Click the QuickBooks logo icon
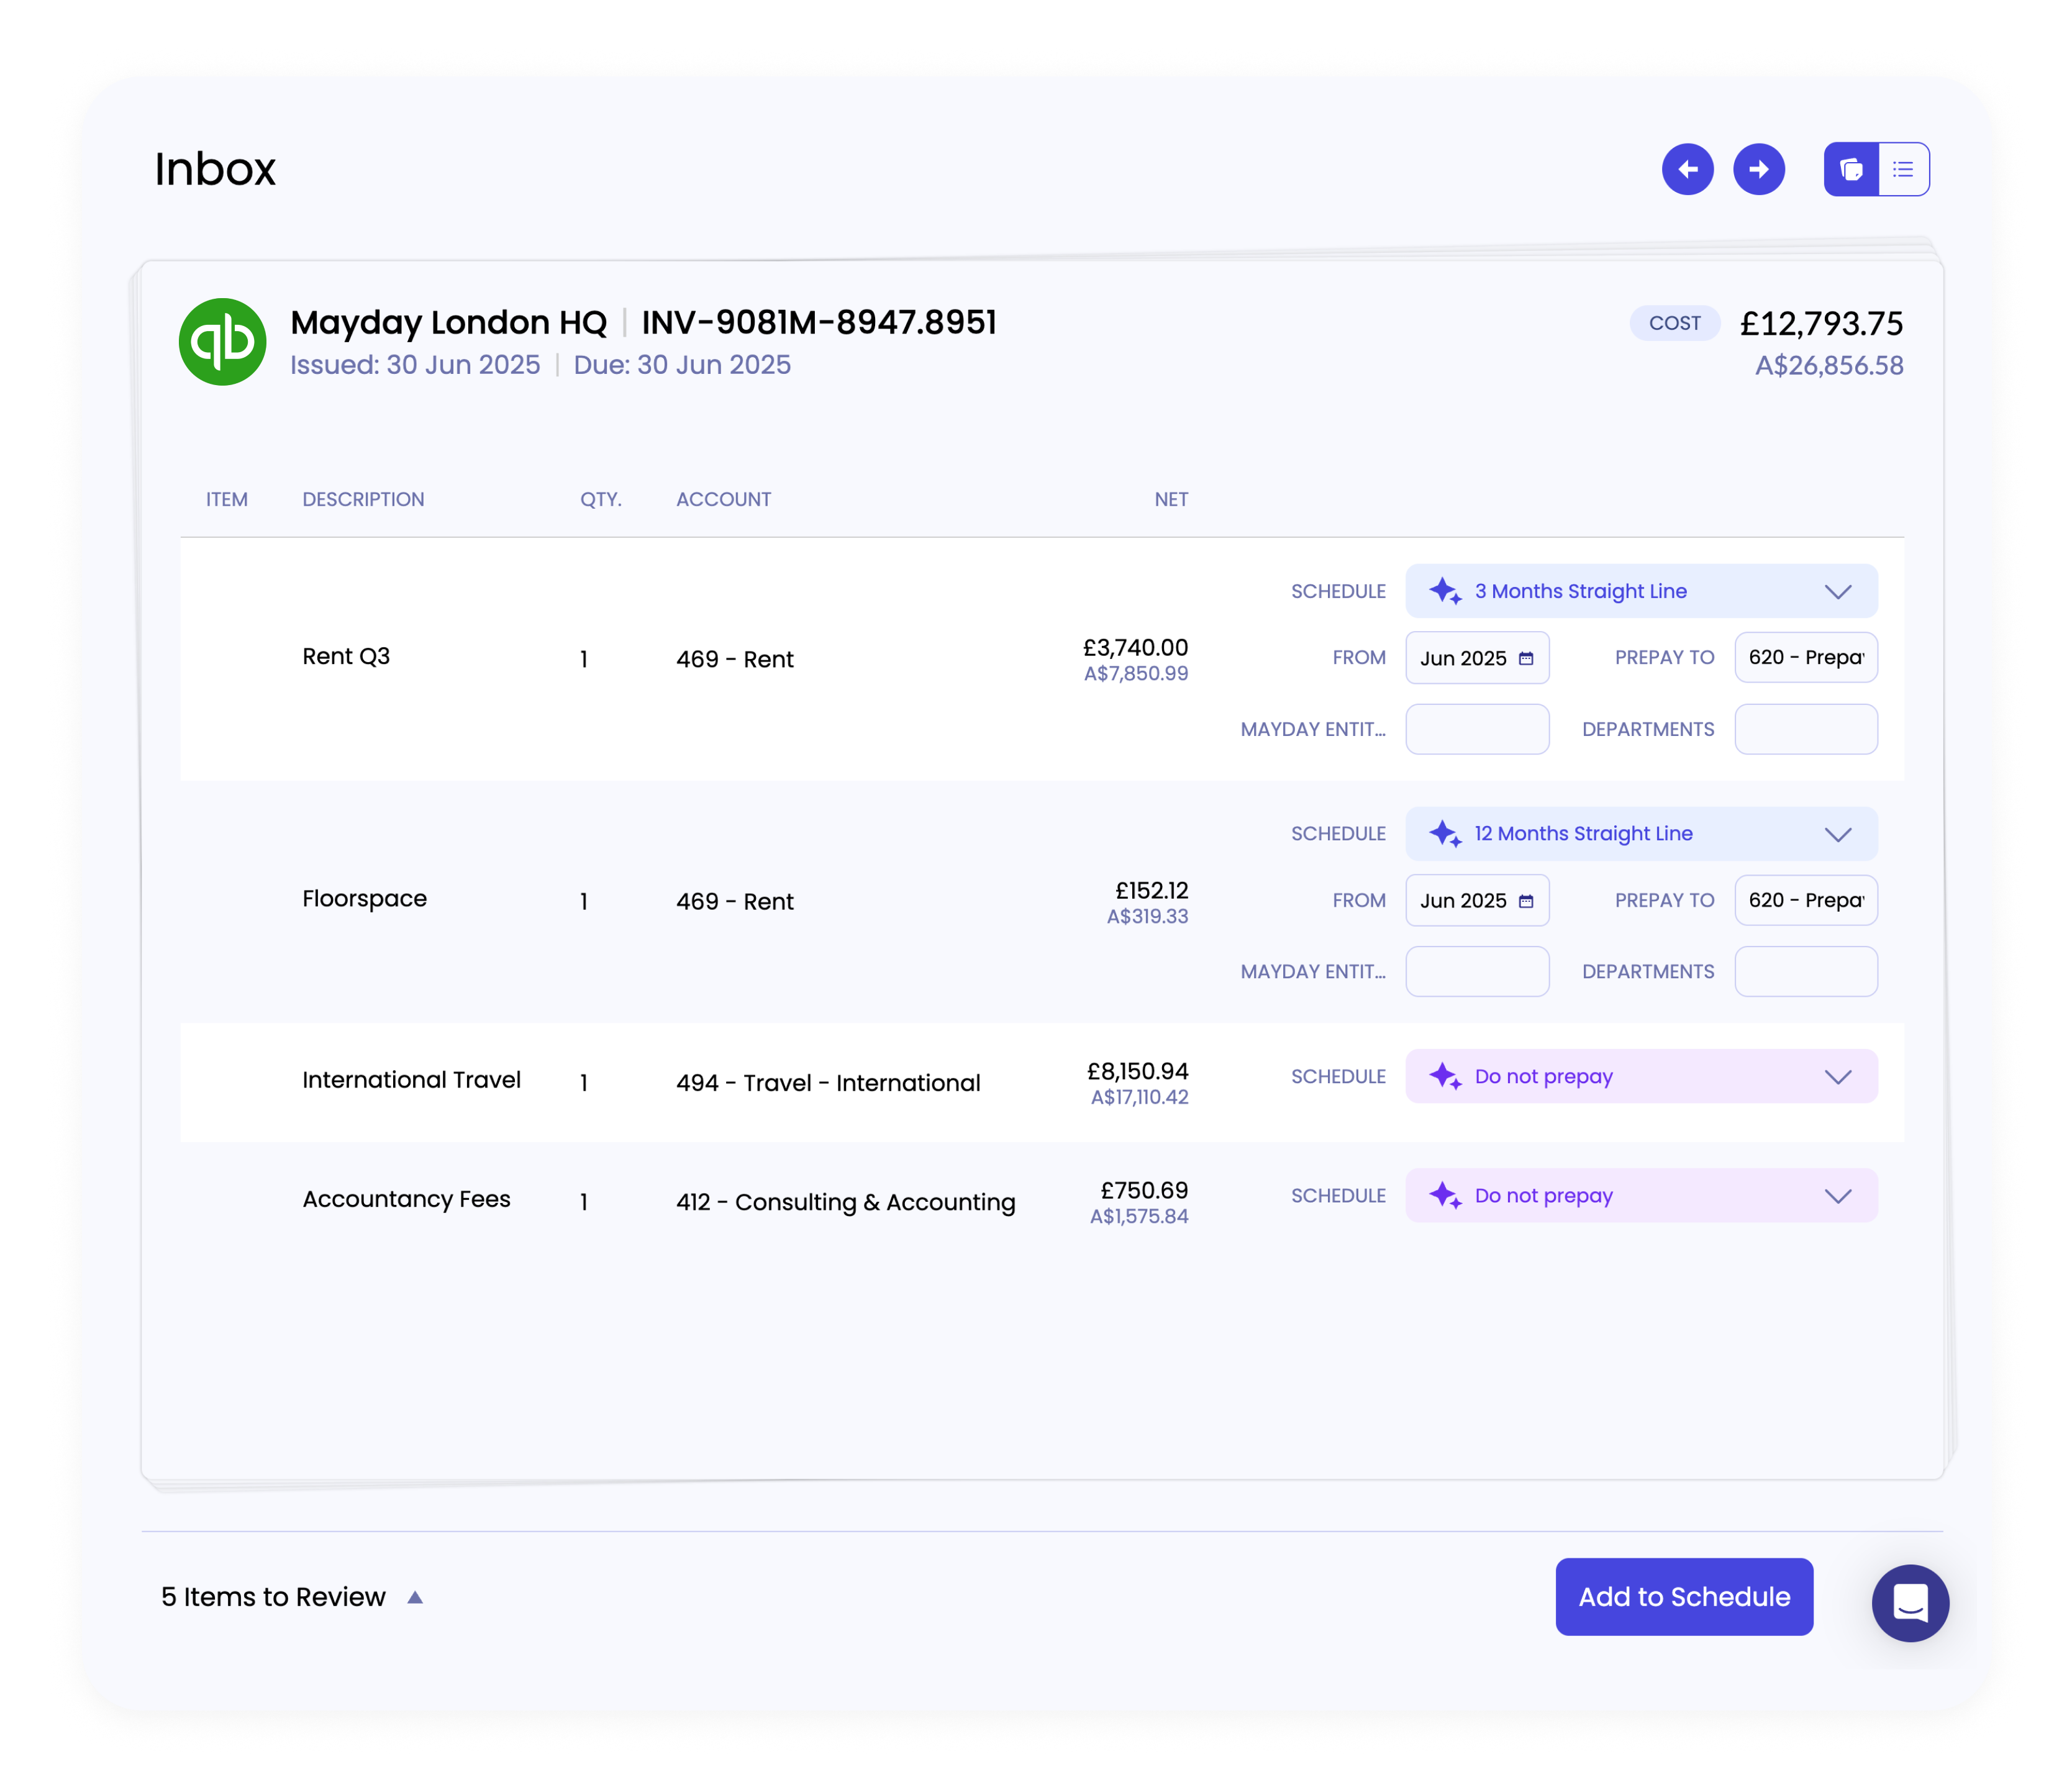 pos(222,342)
